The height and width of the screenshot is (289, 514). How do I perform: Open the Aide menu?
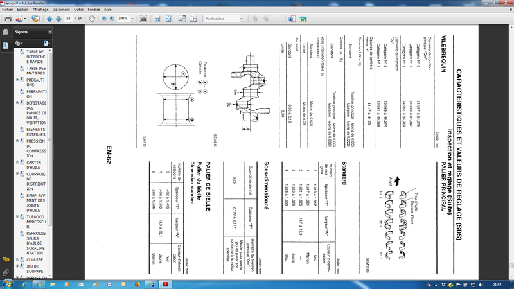point(107,10)
